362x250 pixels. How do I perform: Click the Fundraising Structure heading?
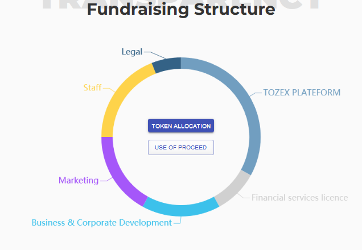click(181, 9)
